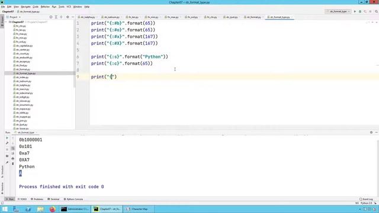This screenshot has height=213, width=379.
Task: Switch to the fn_len.py editor tab
Action: point(133,17)
